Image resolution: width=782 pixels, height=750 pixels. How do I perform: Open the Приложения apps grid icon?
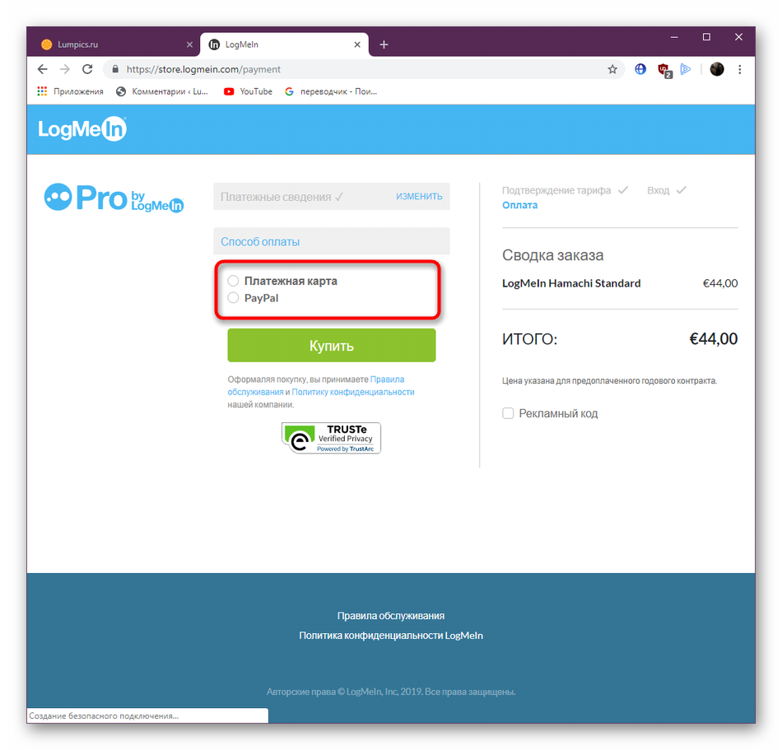pos(42,91)
